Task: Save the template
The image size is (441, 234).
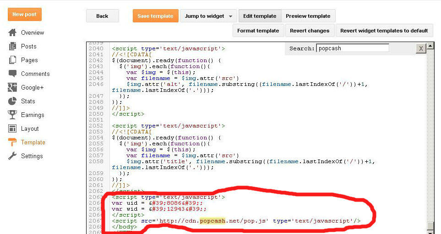Action: click(x=156, y=16)
